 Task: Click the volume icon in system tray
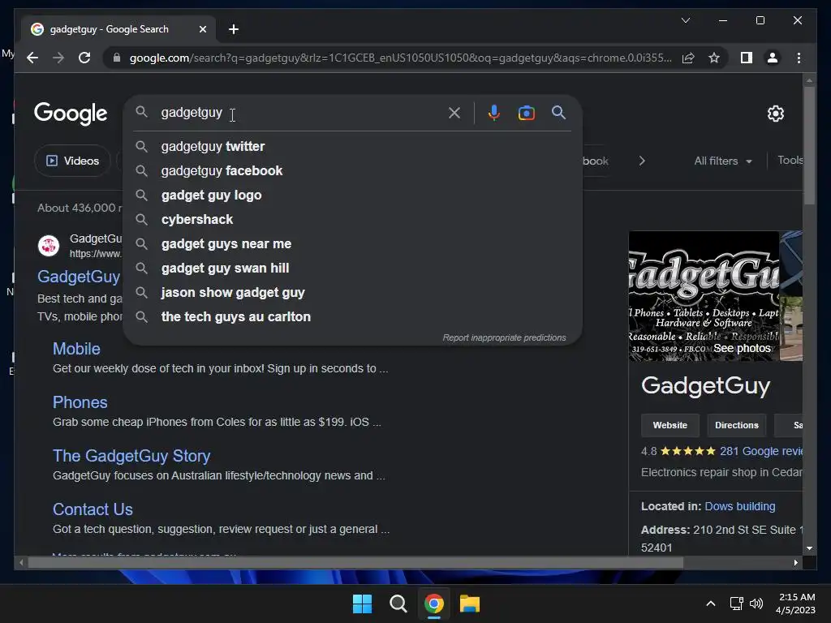[756, 604]
